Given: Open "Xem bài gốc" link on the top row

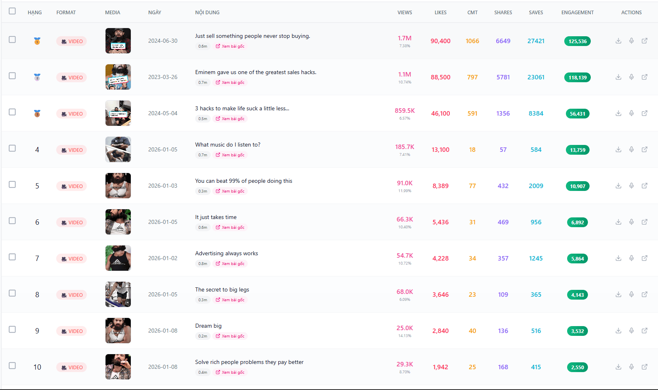Looking at the screenshot, I should 230,46.
